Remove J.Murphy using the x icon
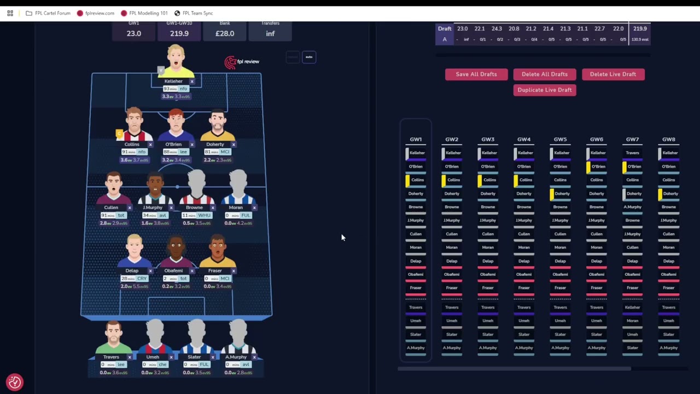The height and width of the screenshot is (394, 700). click(x=171, y=208)
